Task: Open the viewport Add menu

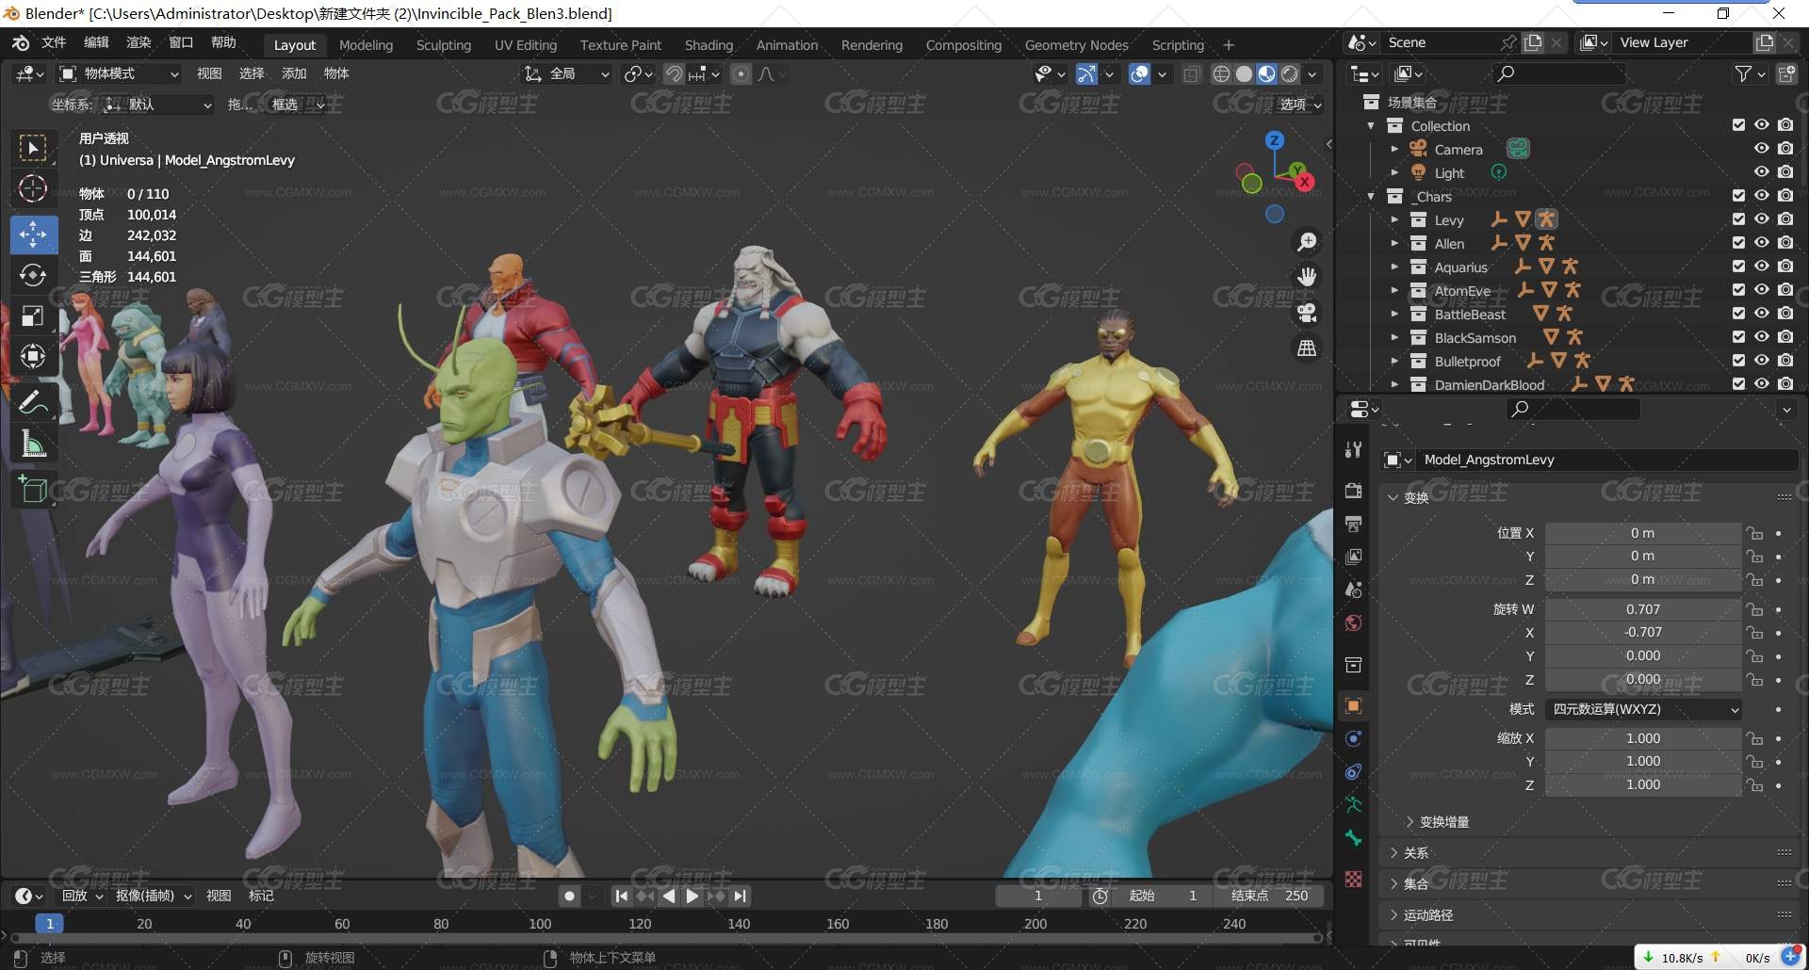Action: (294, 73)
